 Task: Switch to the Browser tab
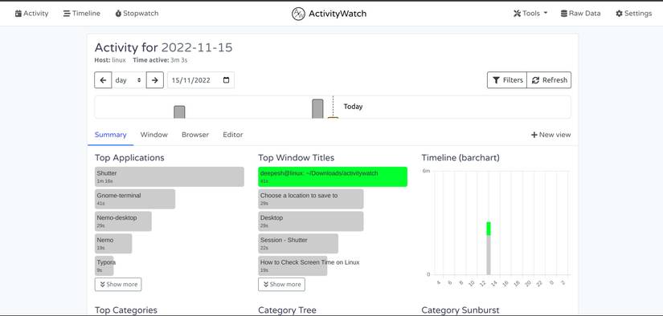tap(195, 135)
